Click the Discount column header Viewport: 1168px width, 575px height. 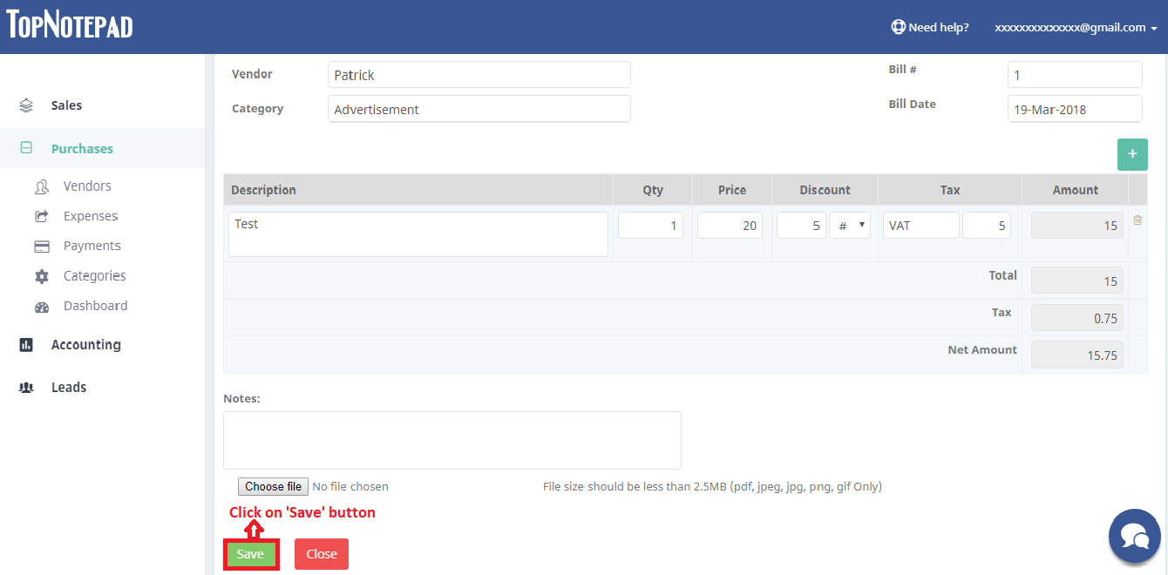[x=825, y=190]
